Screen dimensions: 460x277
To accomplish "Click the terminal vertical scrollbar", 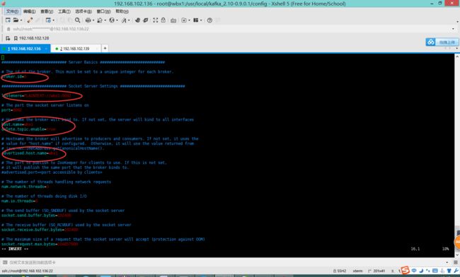I will 457,155.
